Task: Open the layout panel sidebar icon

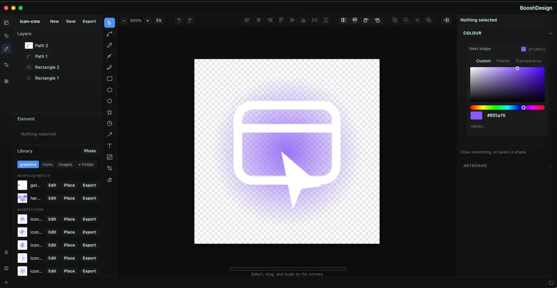Action: pos(6,23)
